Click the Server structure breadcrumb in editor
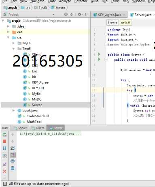This screenshot has height=187, width=155. (x=113, y=23)
